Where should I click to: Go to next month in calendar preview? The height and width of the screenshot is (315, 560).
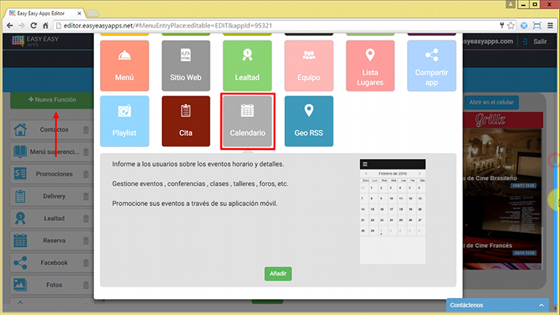[x=420, y=174]
